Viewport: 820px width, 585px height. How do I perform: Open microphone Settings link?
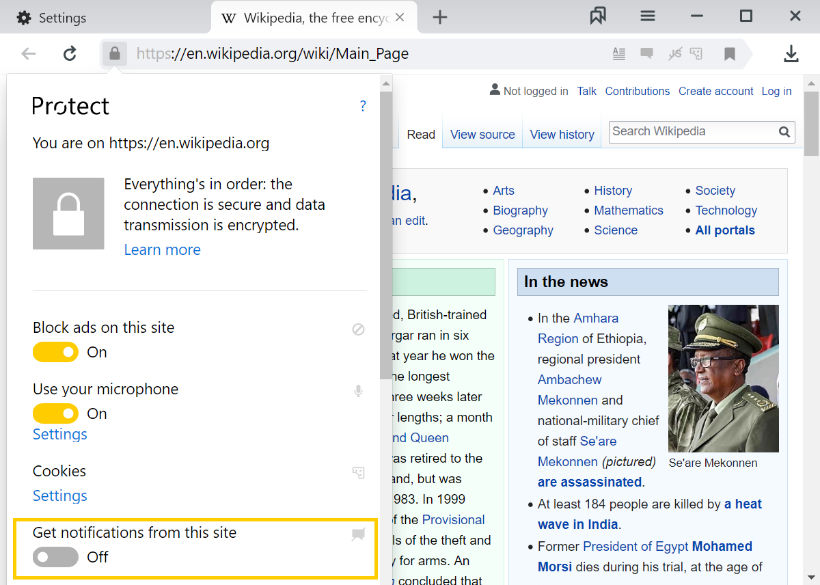60,435
